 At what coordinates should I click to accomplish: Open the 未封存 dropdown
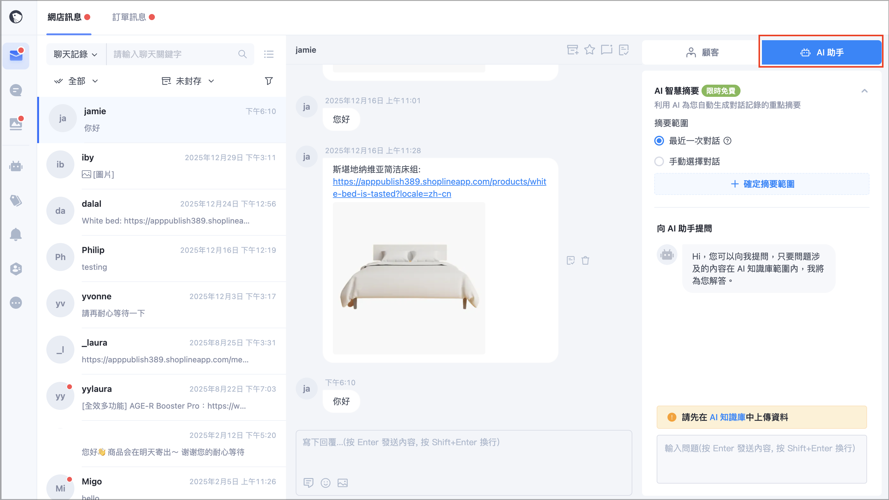pos(188,81)
